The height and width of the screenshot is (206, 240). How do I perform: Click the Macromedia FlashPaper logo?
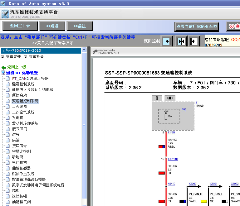pyautogui.click(x=105, y=52)
